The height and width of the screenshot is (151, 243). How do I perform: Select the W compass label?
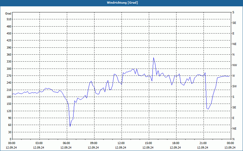[x=234, y=76]
